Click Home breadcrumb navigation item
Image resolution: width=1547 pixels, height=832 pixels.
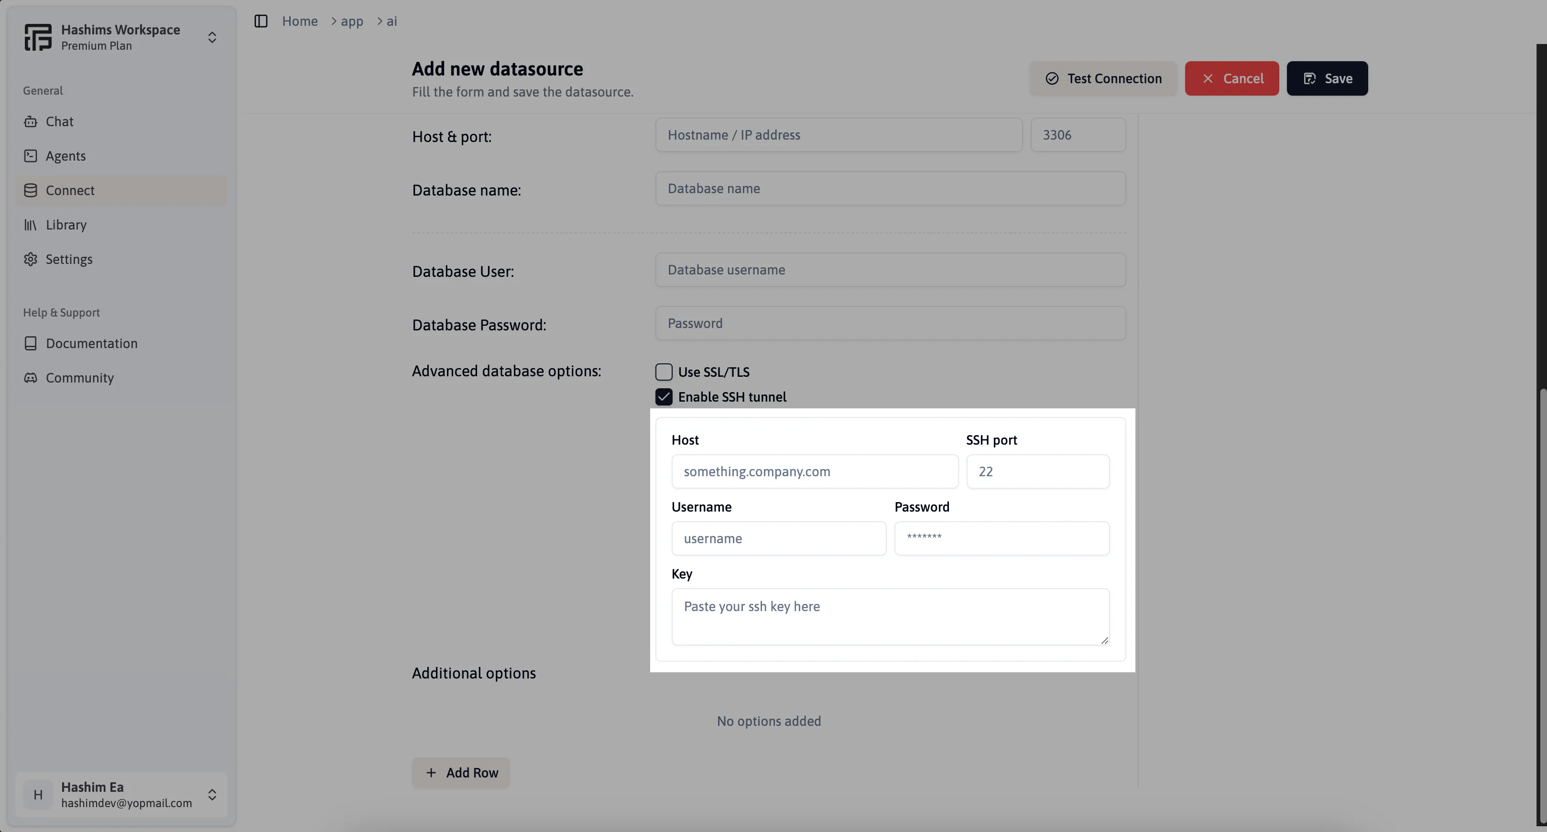tap(300, 21)
